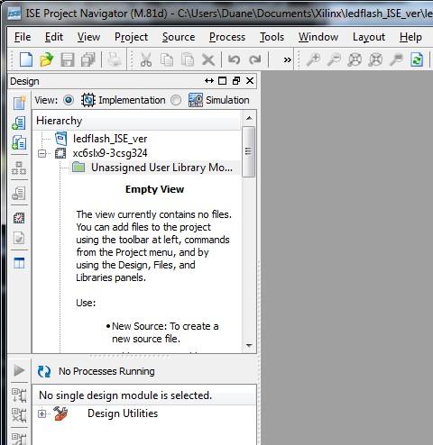Click the Design Utilities toolbox icon
433x445 pixels.
[60, 413]
